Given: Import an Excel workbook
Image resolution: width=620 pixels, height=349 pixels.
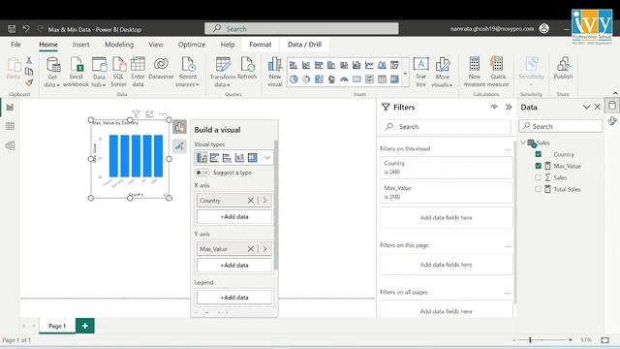Looking at the screenshot, I should (x=76, y=72).
